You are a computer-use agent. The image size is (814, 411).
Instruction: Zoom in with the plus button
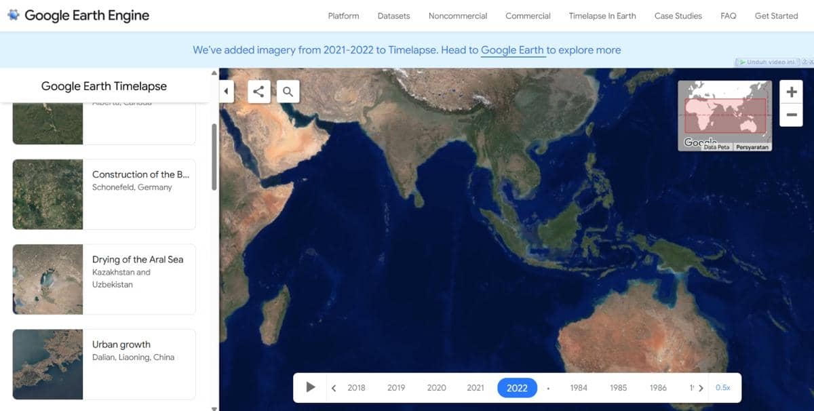click(791, 92)
